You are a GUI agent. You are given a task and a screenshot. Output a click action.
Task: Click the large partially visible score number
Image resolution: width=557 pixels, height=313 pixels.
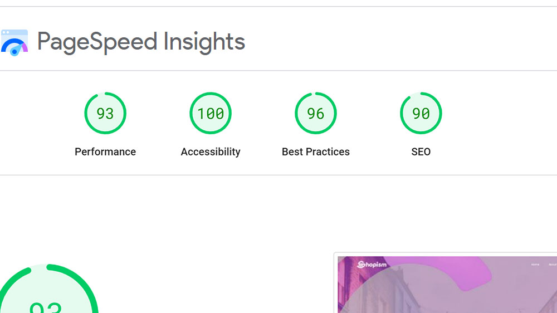point(46,307)
